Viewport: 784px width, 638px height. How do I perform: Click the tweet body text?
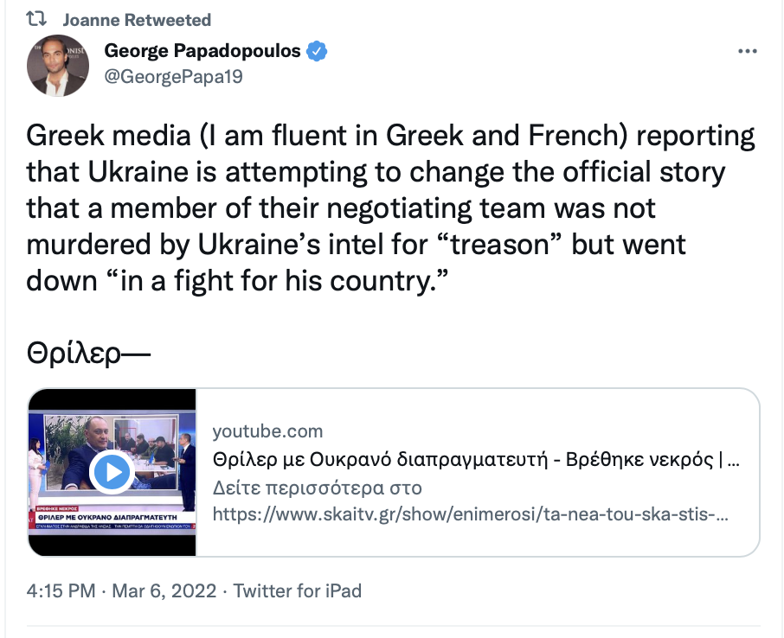390,208
